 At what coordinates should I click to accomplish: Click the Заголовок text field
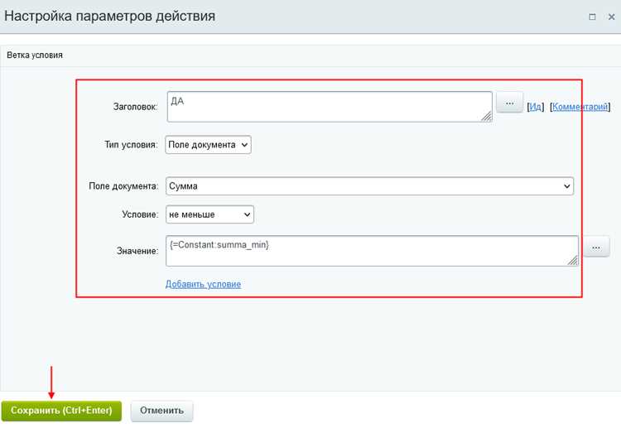pyautogui.click(x=330, y=107)
